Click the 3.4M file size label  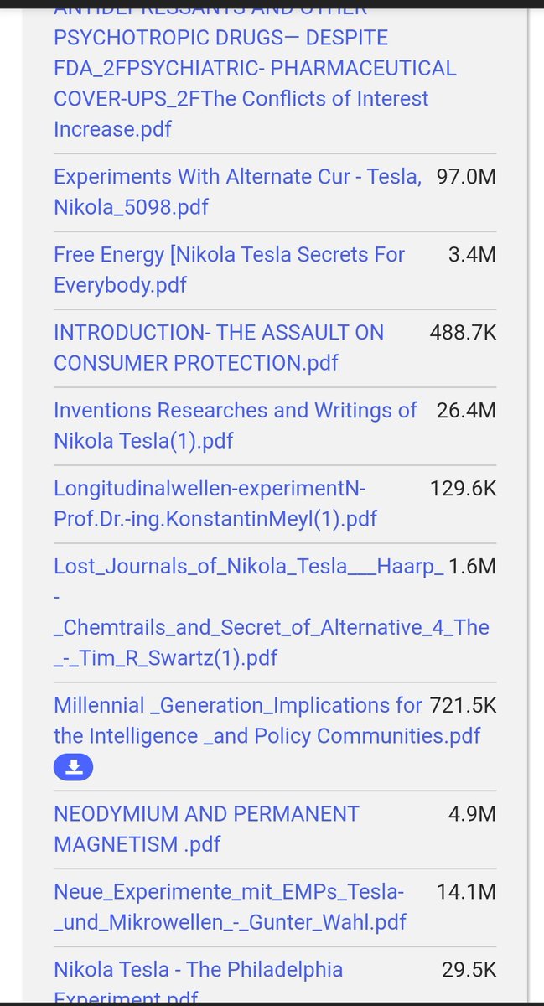(472, 254)
